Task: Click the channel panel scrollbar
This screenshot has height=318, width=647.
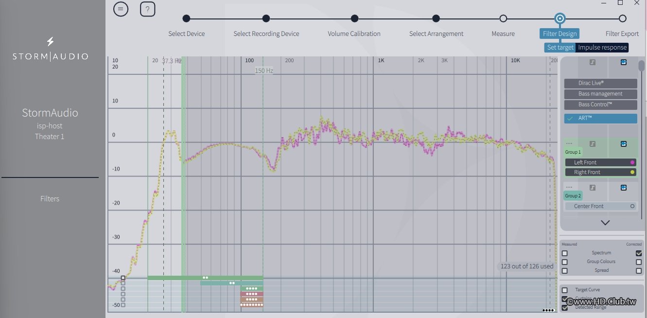Action: pos(642,66)
